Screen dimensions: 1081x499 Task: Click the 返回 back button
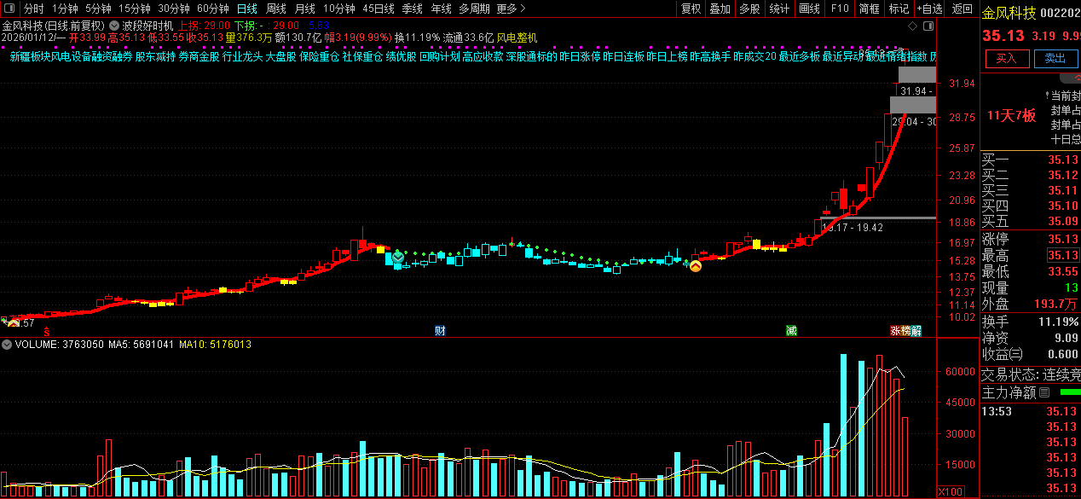click(962, 9)
